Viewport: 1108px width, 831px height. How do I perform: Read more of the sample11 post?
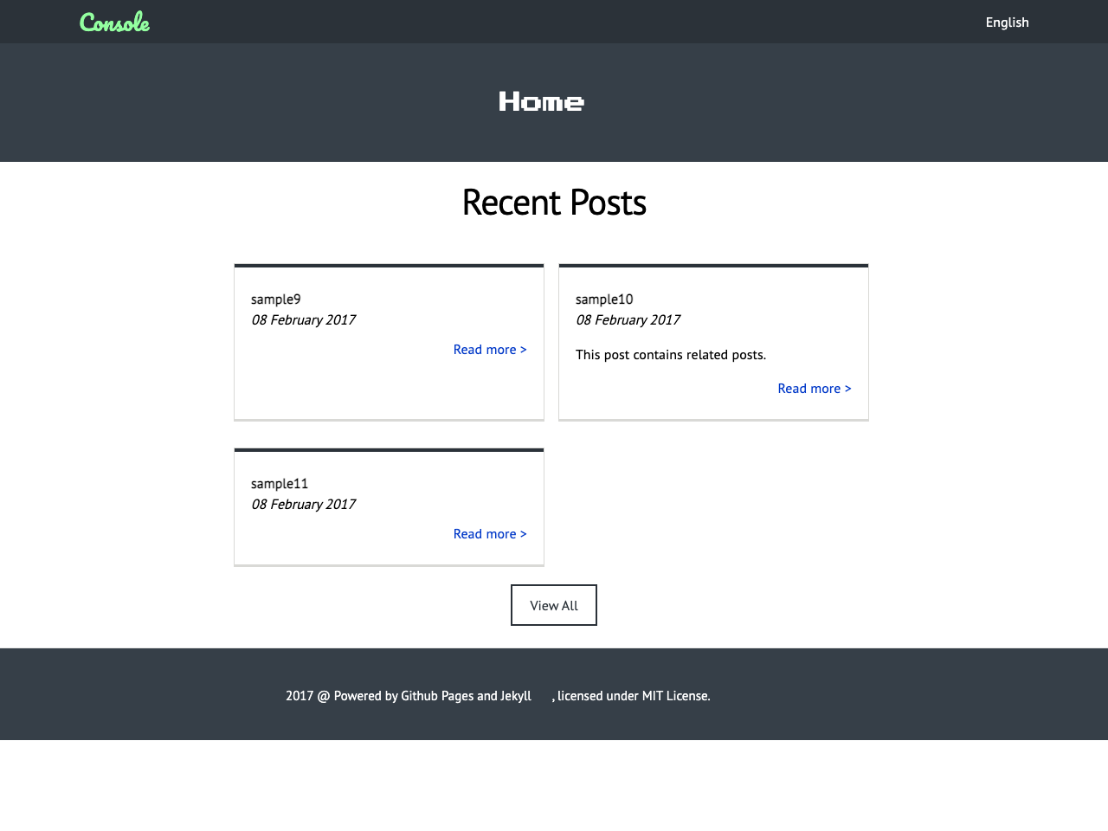coord(489,534)
